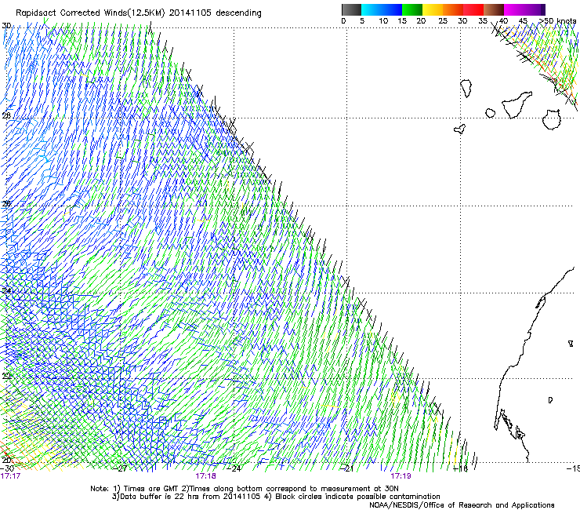Select the longitude label '-24' on bottom axis
Screen dimensions: 580x510
(x=234, y=468)
